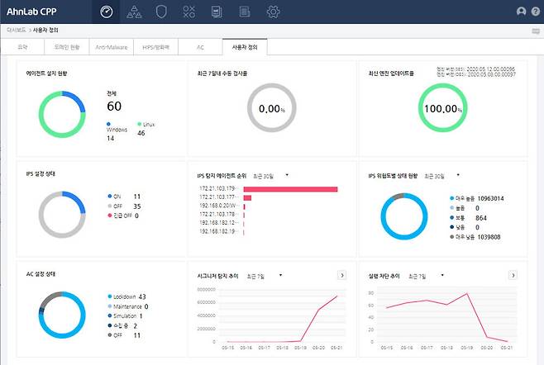Click the total agent count 60
Image resolution: width=544 pixels, height=365 pixels.
(x=114, y=106)
